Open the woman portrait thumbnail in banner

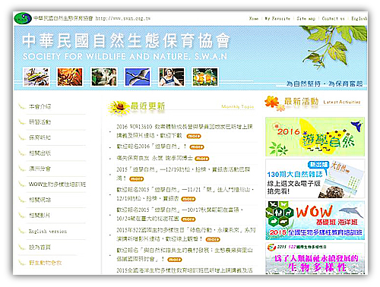pos(172,77)
